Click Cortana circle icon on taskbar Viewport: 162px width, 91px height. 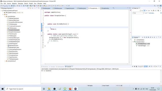click(44, 89)
